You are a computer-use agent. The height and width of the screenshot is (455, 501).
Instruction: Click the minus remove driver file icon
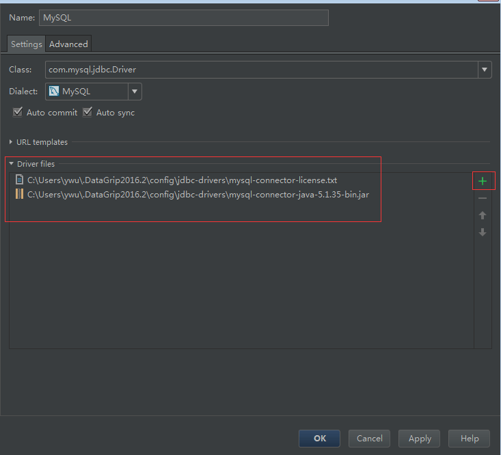tap(483, 198)
